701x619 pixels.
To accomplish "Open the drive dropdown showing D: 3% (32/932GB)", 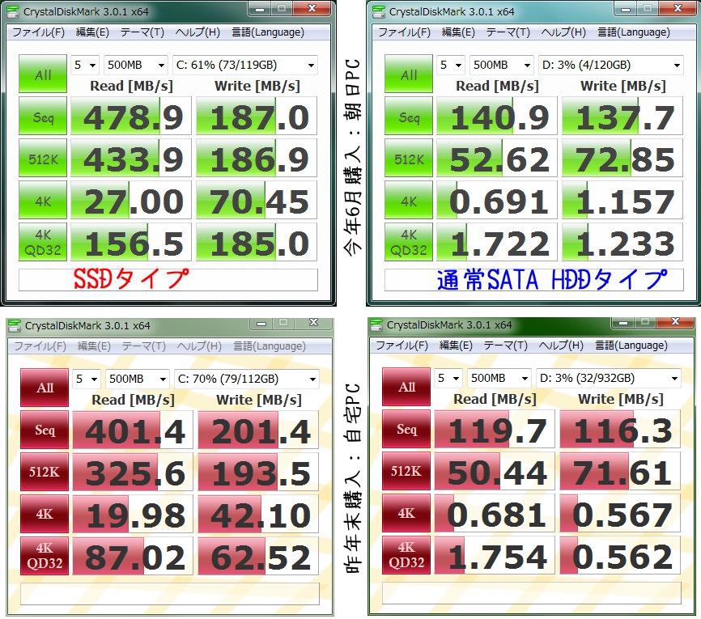I will (x=609, y=379).
